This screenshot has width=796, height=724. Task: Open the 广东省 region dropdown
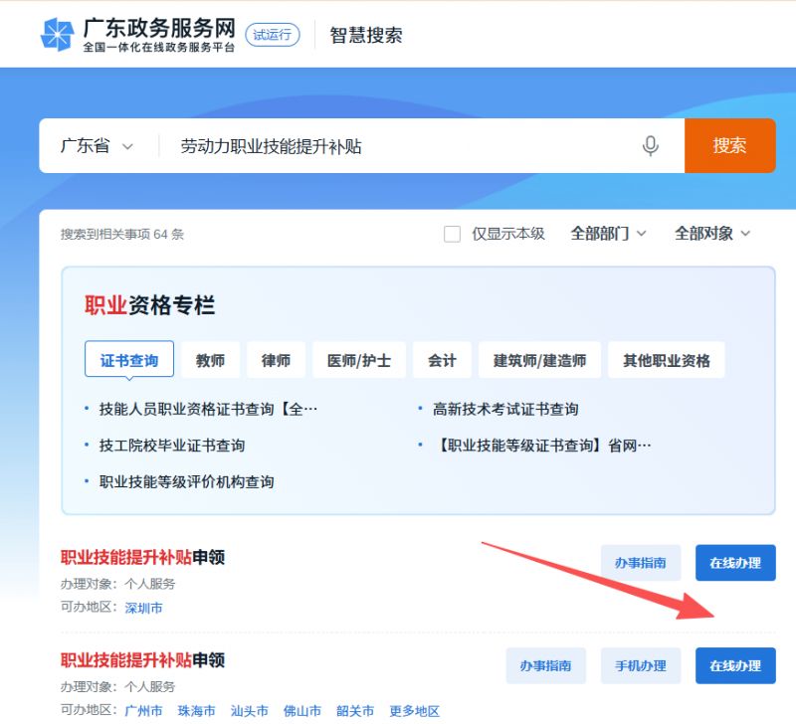pos(97,146)
